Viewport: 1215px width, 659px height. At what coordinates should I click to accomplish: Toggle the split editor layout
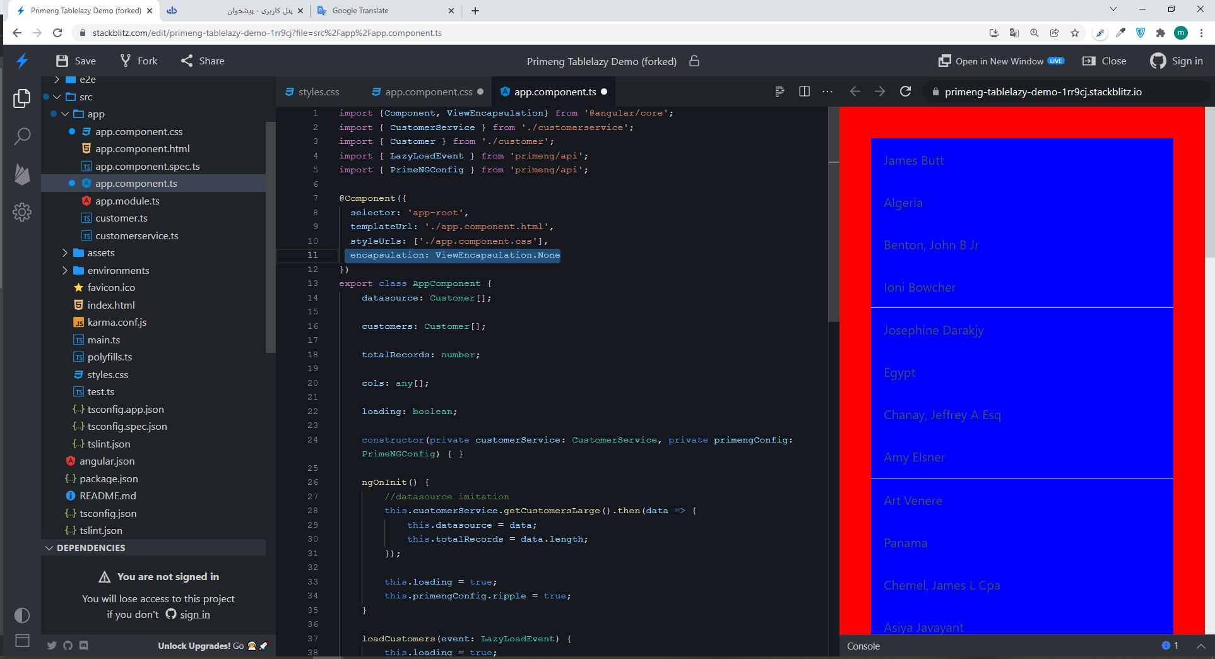804,92
